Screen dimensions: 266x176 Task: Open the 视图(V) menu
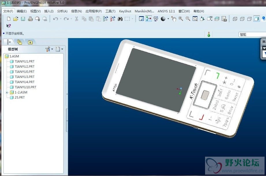(36, 11)
